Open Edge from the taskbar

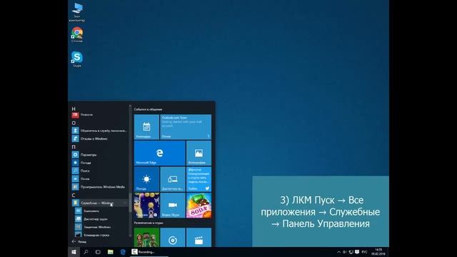[x=123, y=252]
